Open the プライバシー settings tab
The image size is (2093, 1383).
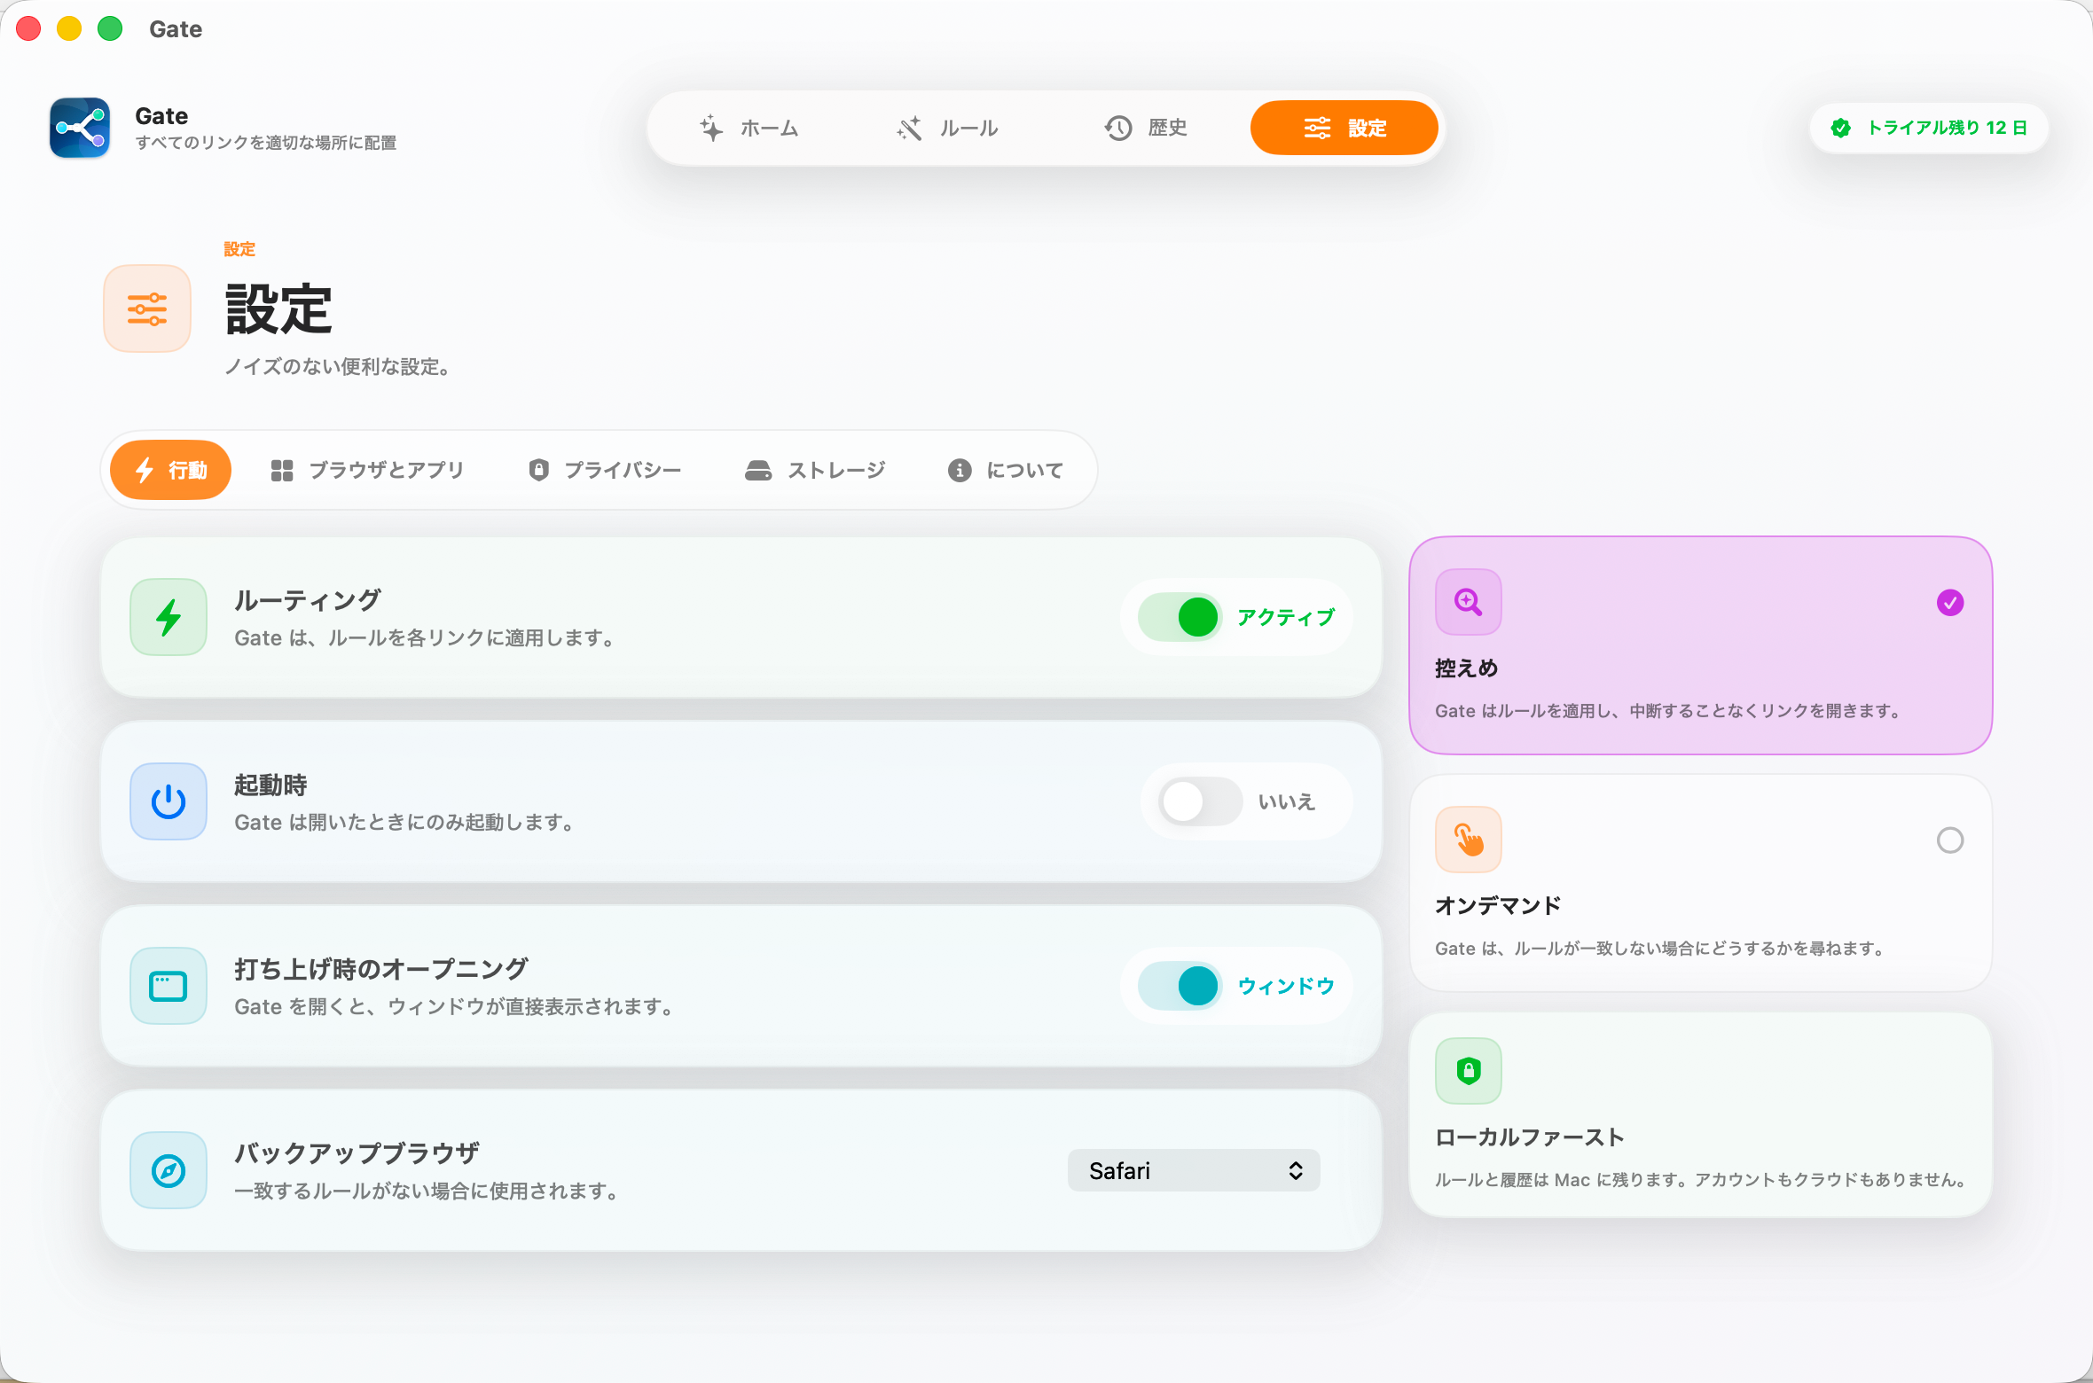[605, 470]
